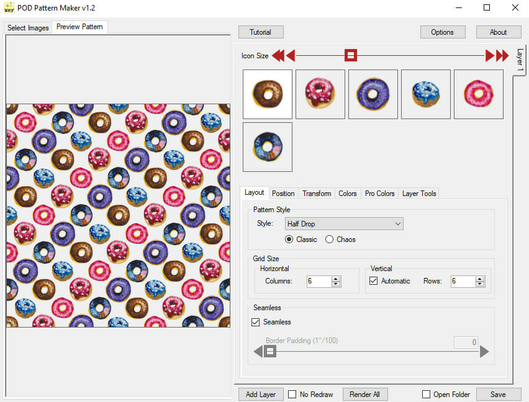The height and width of the screenshot is (402, 529).
Task: Open the Layout tab
Action: tap(255, 192)
